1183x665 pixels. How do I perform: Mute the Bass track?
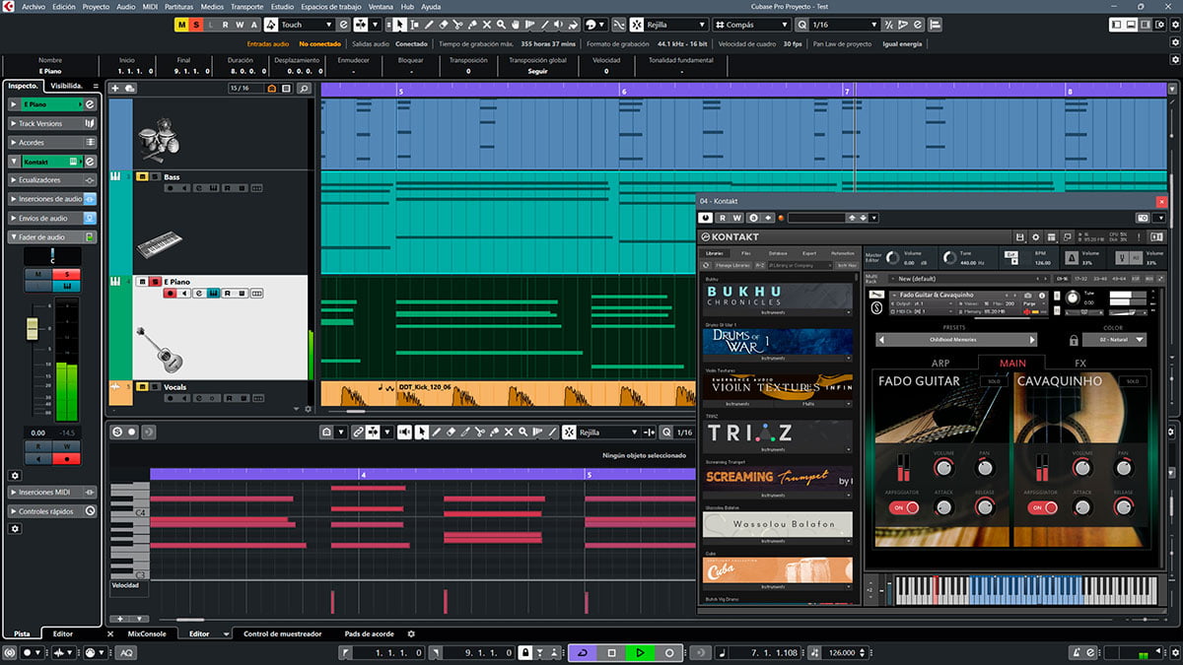(142, 176)
